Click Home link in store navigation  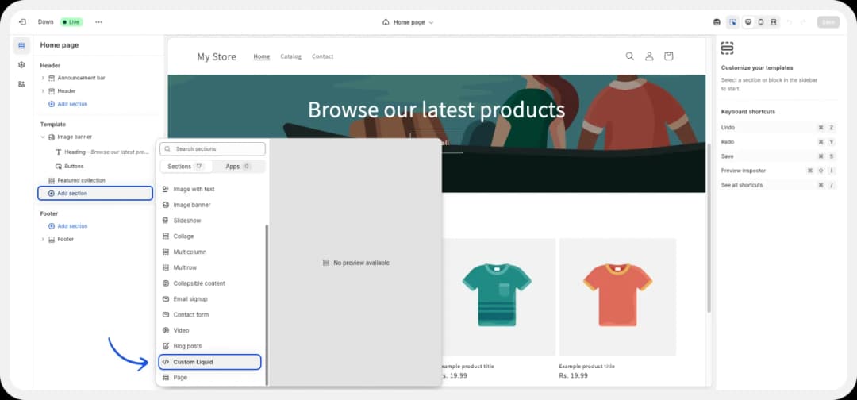[x=262, y=56]
